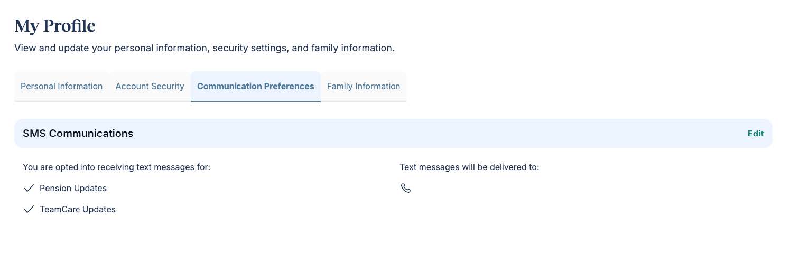Select the Communication Preferences tab
The image size is (790, 273).
pyautogui.click(x=255, y=86)
